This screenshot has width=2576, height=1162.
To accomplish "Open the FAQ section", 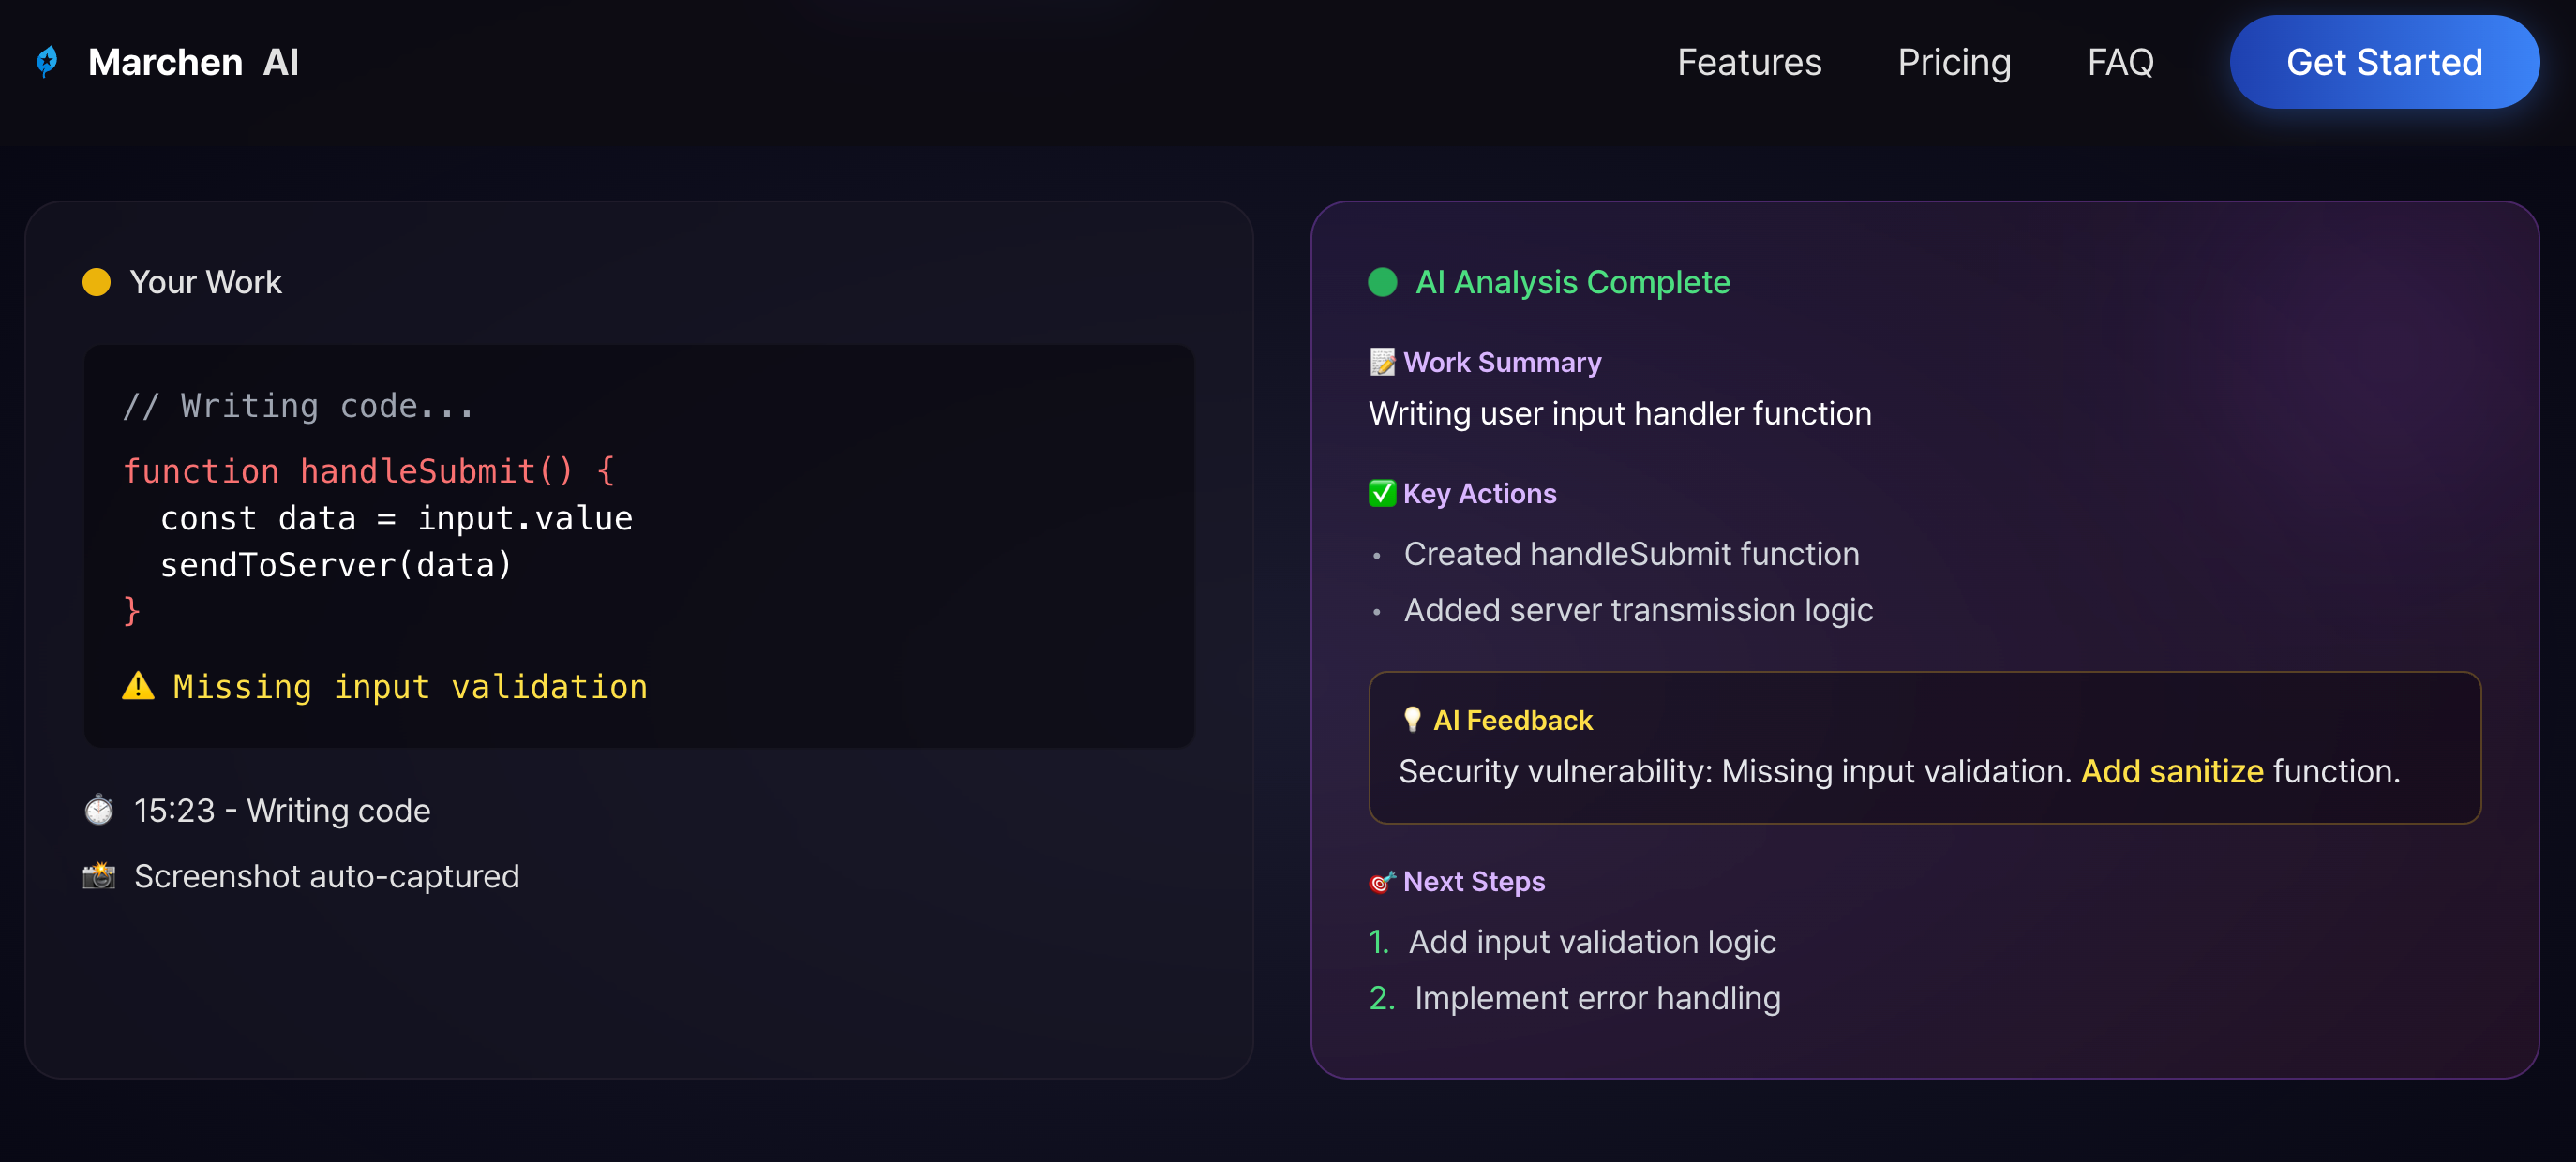I will [x=2119, y=62].
